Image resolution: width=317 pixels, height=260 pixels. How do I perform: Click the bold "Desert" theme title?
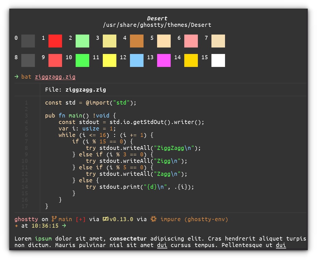coord(157,19)
